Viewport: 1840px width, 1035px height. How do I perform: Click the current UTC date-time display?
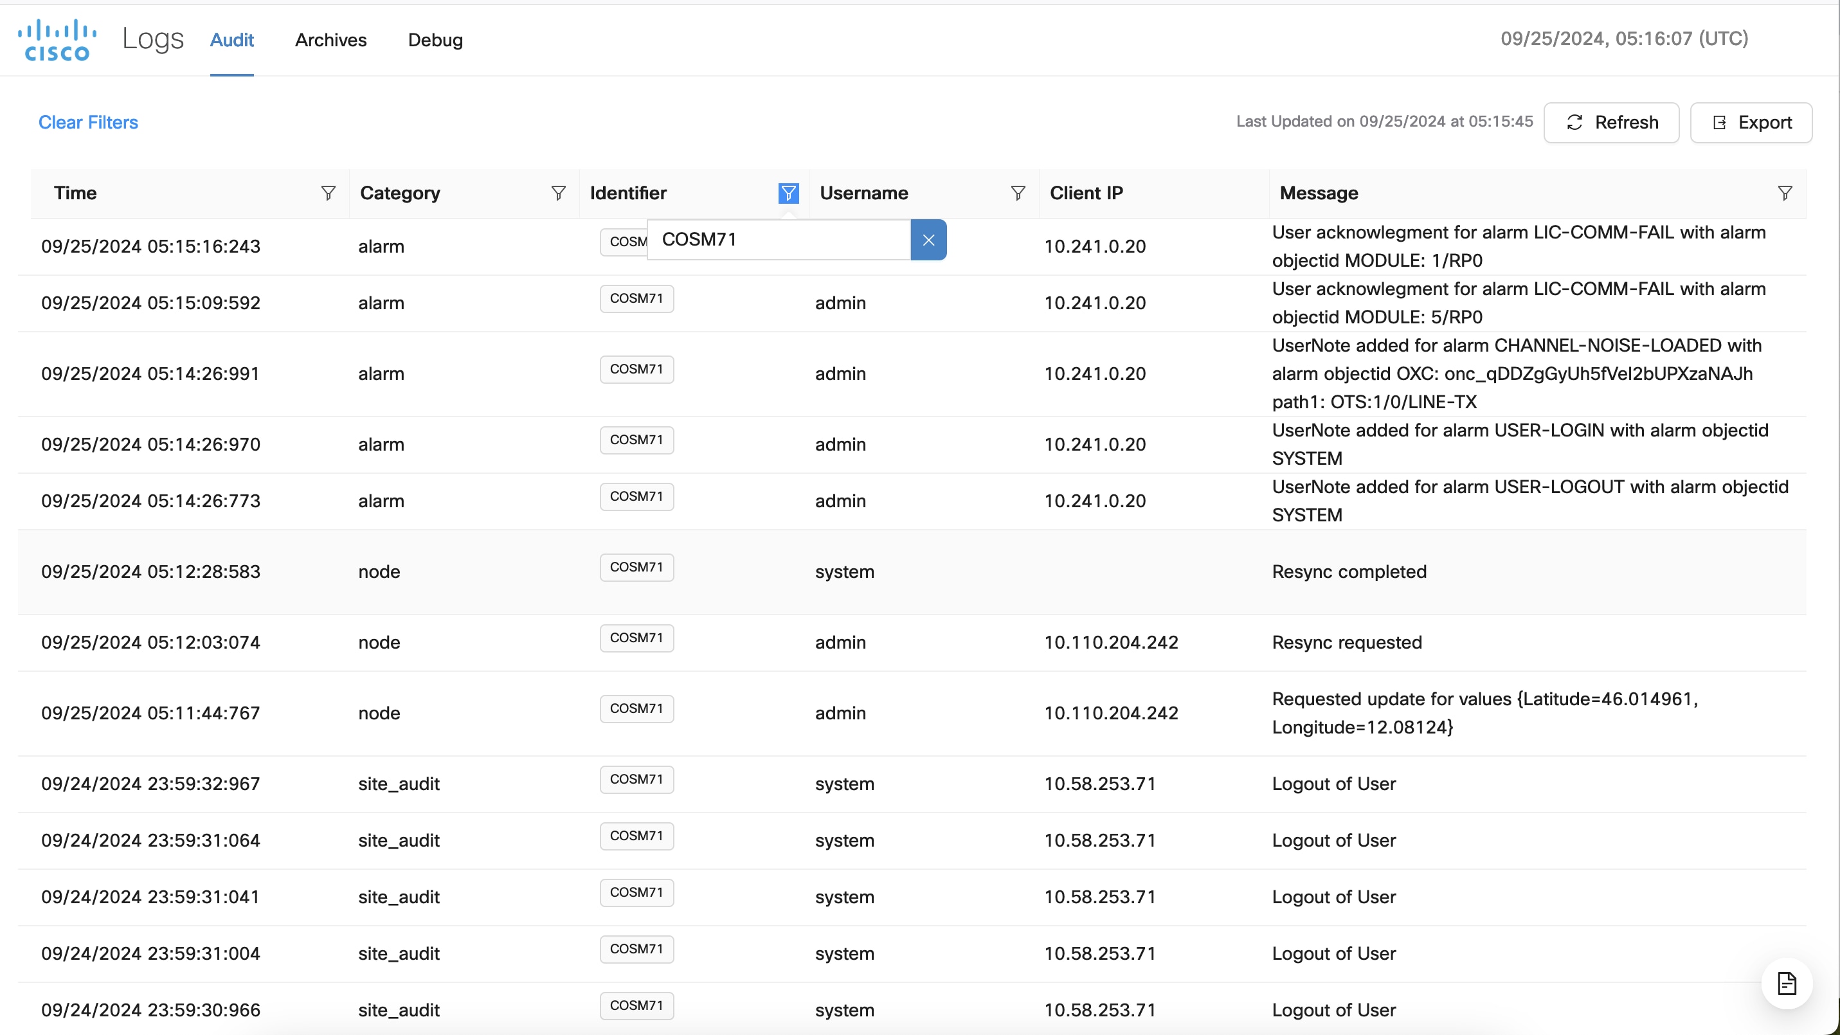1624,39
